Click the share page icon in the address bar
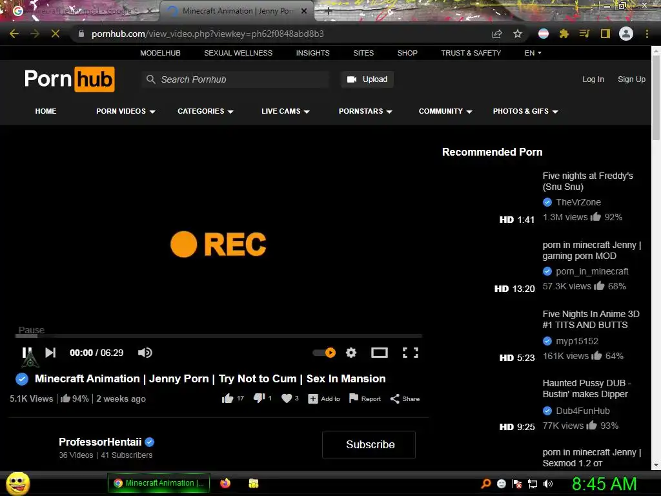Image resolution: width=661 pixels, height=496 pixels. tap(497, 34)
